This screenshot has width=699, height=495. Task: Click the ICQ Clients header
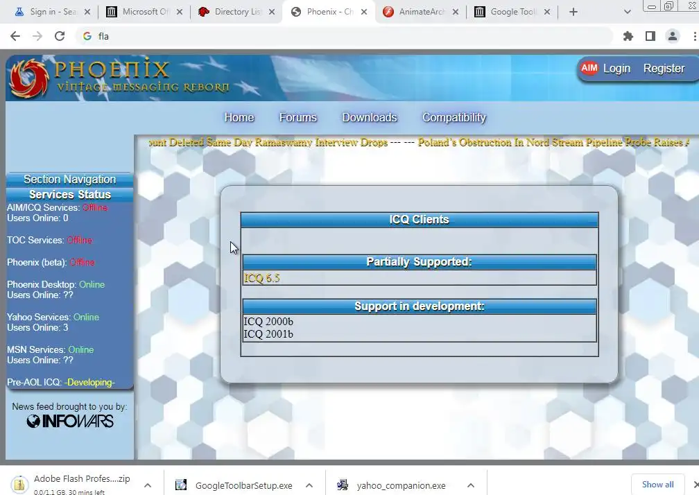point(419,220)
